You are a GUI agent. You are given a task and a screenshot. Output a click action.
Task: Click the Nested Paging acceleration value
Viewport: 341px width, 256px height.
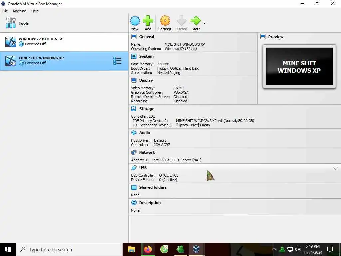click(x=169, y=73)
